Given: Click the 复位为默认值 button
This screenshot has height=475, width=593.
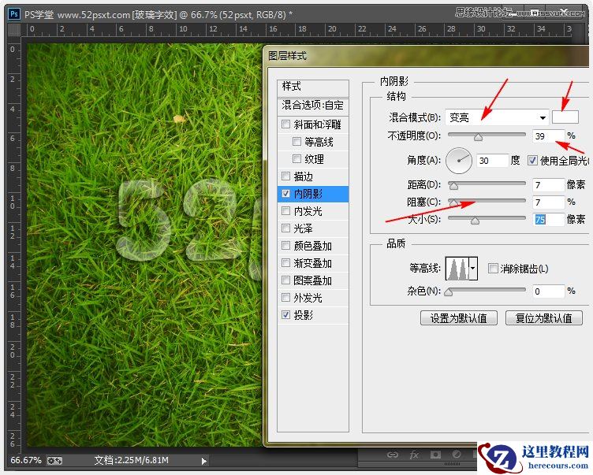Looking at the screenshot, I should pyautogui.click(x=544, y=318).
